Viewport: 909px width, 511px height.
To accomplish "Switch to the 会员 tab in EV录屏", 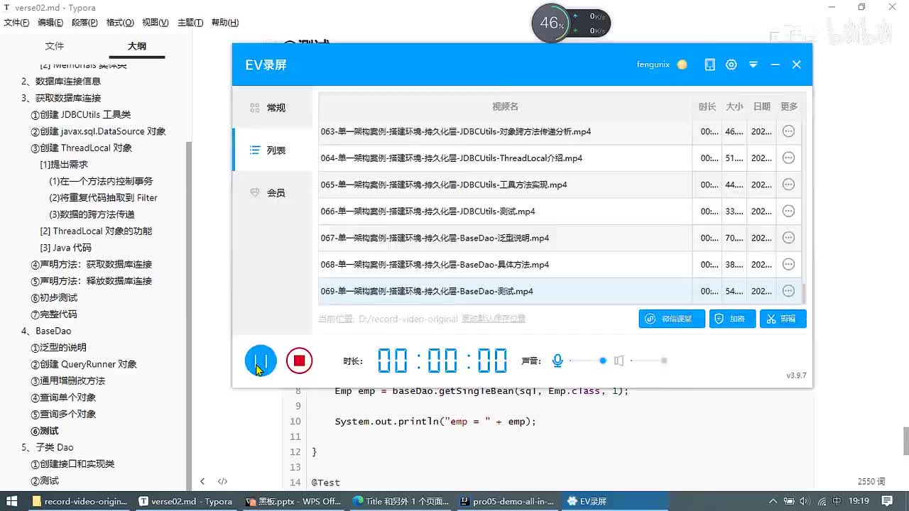I will pyautogui.click(x=273, y=193).
